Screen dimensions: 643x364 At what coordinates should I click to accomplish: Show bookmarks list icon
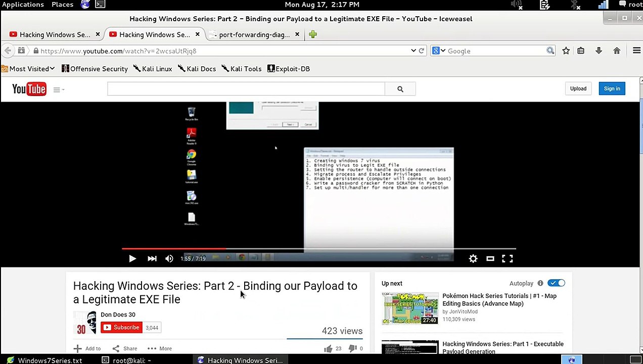[x=581, y=51]
